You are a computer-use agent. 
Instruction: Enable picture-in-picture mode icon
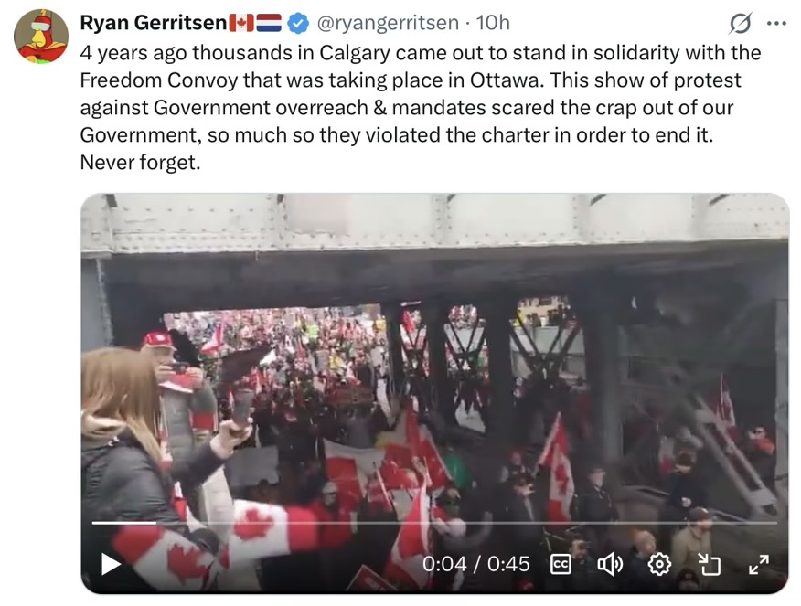pyautogui.click(x=709, y=565)
